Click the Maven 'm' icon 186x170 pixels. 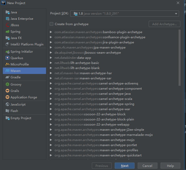tap(7, 71)
